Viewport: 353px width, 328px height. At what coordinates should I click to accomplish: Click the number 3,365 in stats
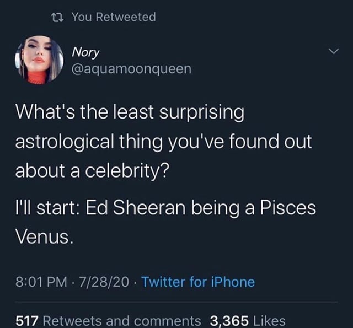229,320
